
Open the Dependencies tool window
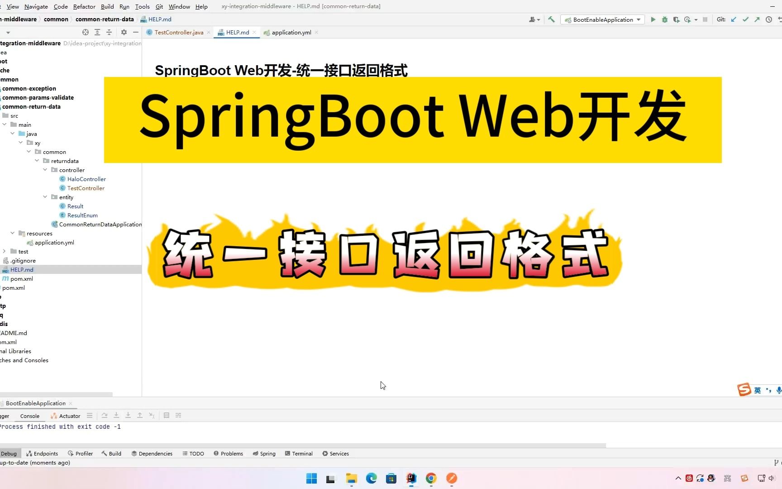(x=152, y=453)
